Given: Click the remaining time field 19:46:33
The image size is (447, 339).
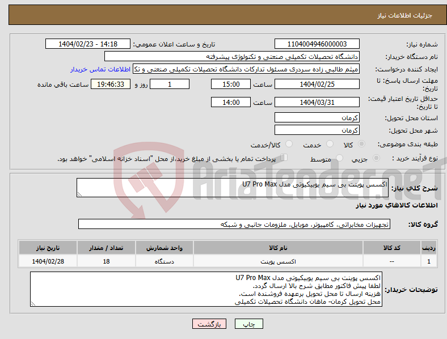Looking at the screenshot, I should coord(111,84).
